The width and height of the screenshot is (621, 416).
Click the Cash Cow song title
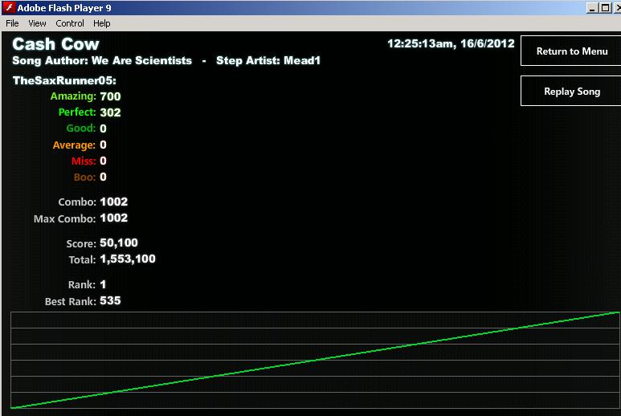(56, 44)
